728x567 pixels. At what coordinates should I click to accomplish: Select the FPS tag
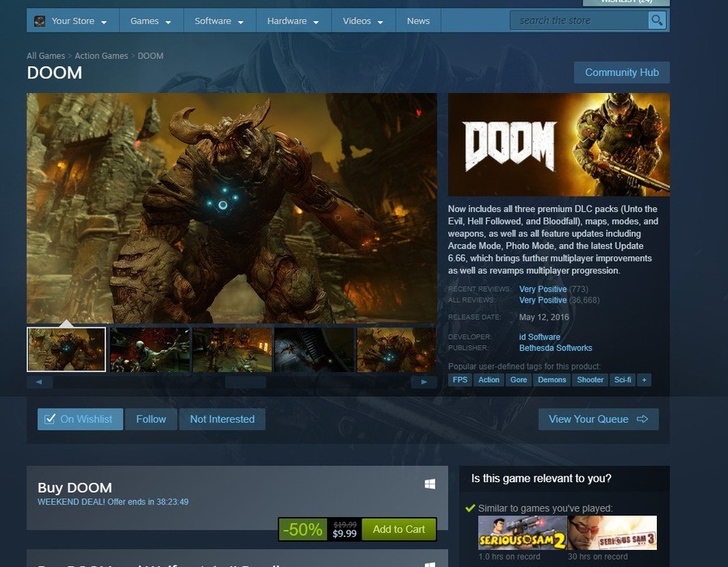click(x=459, y=379)
